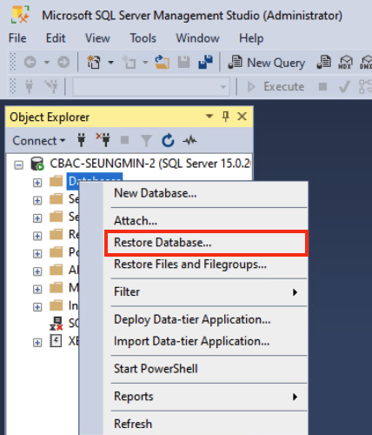This screenshot has width=372, height=435.
Task: Expand the XE node in the tree
Action: coord(37,343)
